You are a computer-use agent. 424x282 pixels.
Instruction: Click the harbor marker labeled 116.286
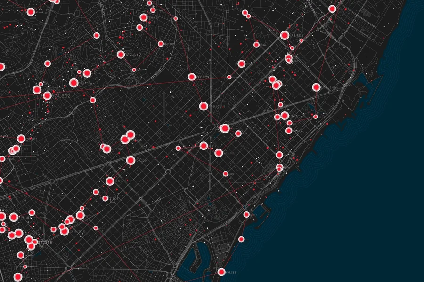click(221, 272)
